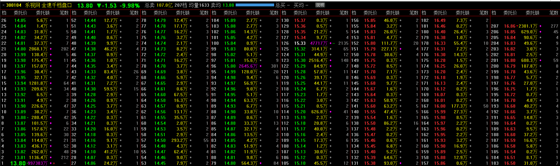Select the 15.85 price in level 156

tap(370, 20)
